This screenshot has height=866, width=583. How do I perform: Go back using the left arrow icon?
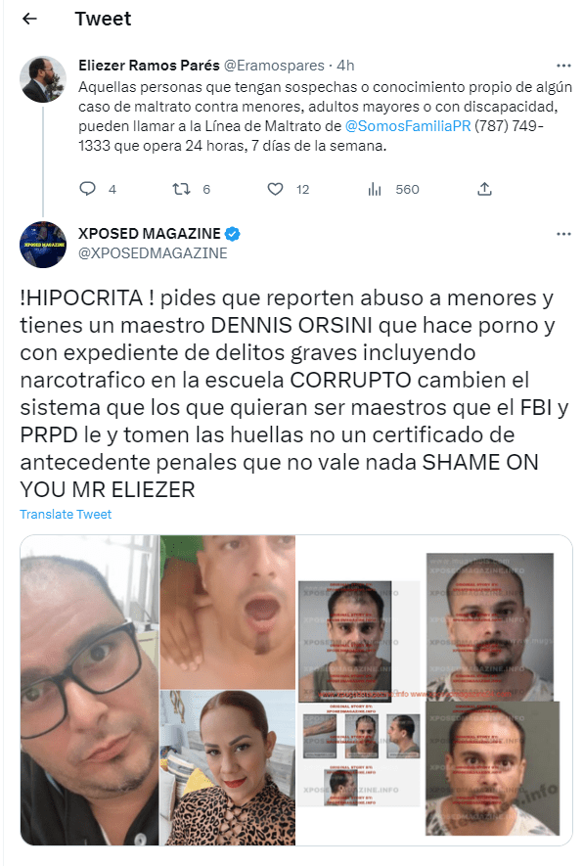[29, 19]
